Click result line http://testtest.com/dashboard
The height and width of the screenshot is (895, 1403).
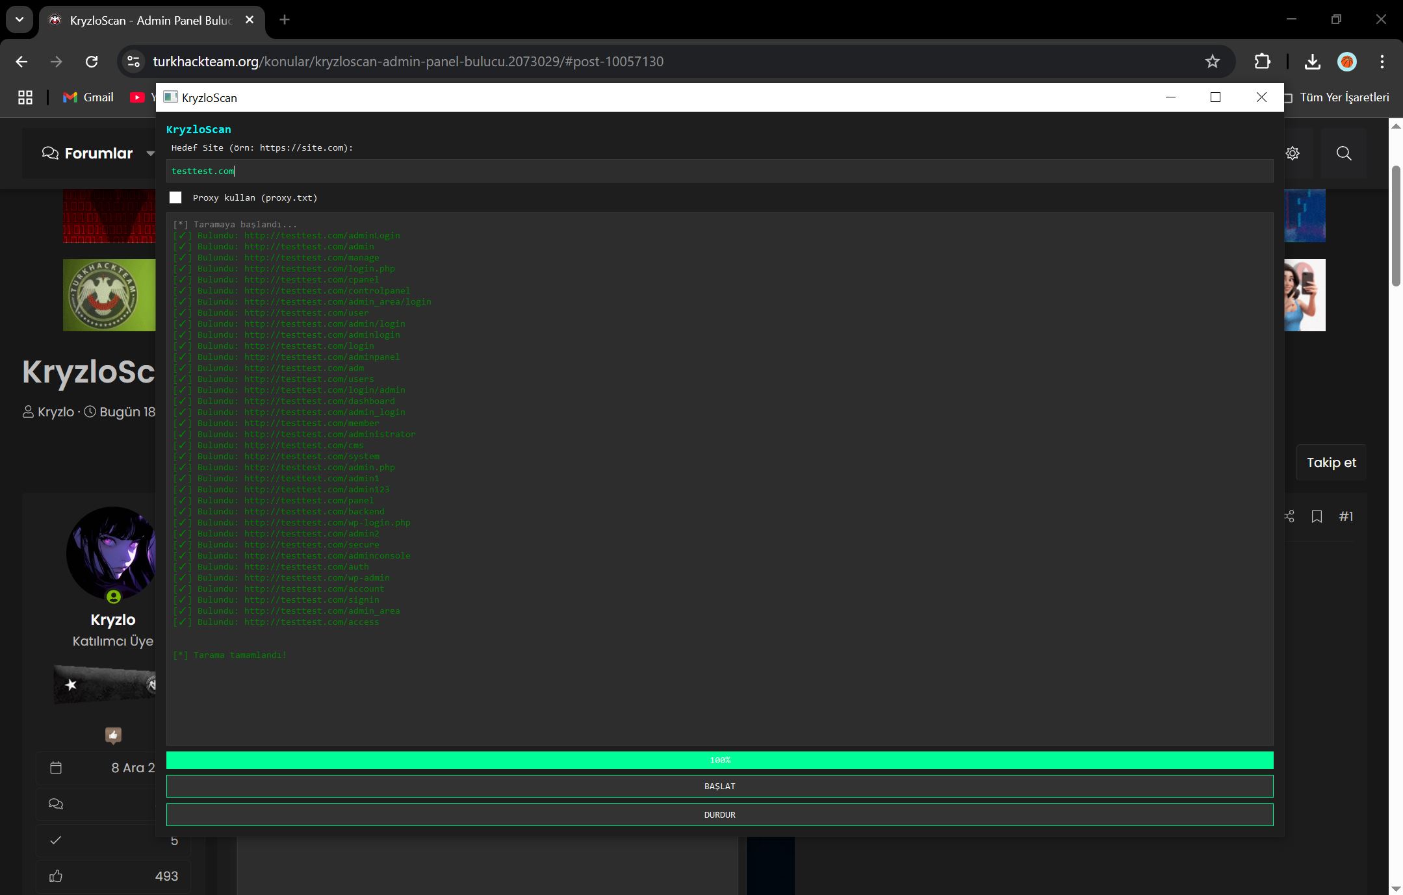284,401
